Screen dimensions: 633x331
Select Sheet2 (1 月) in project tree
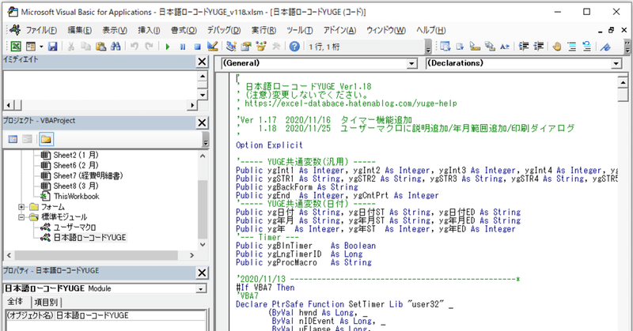(76, 155)
